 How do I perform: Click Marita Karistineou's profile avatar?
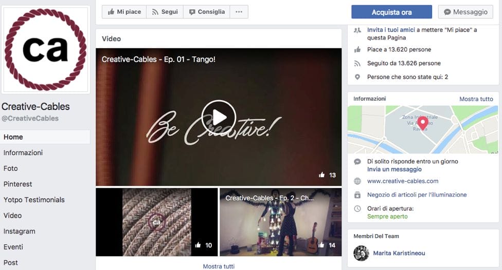tap(361, 253)
